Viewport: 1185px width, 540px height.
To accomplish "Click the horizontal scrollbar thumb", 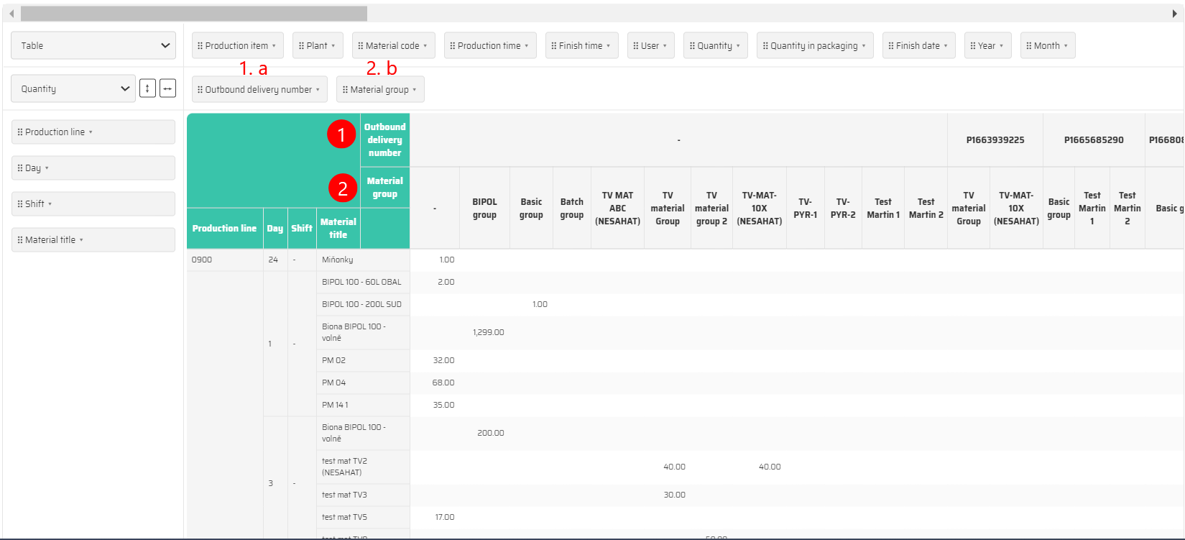I will coord(194,14).
